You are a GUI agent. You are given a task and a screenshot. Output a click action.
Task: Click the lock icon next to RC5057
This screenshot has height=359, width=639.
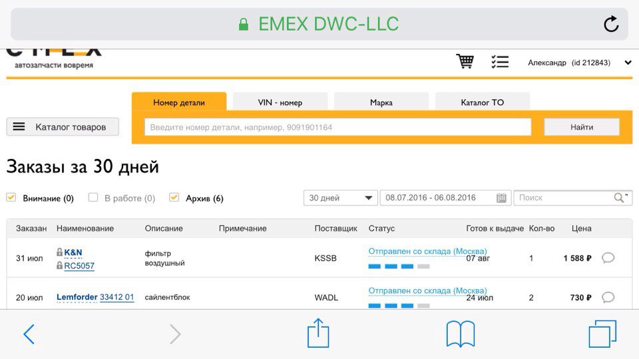pyautogui.click(x=59, y=265)
